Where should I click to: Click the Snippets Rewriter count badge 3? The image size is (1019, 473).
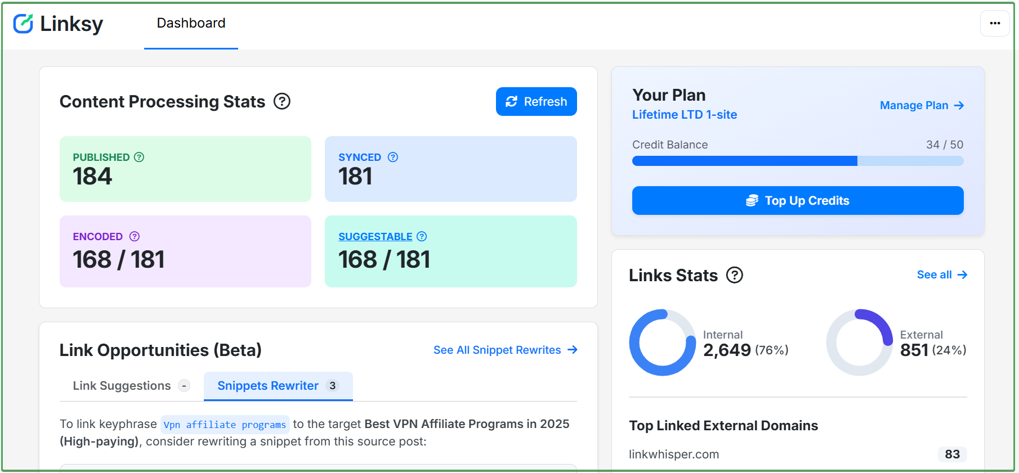click(333, 386)
